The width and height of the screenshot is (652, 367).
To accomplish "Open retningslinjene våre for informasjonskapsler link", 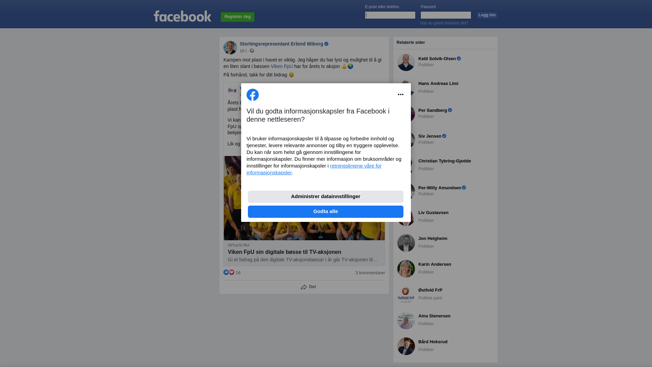I will [x=314, y=169].
